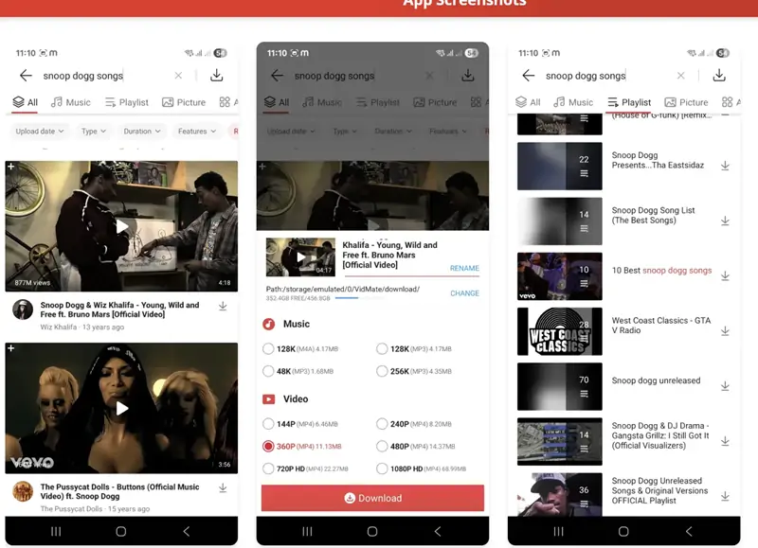Add Pussycat Dolls Buttons thumbnail plus icon
The height and width of the screenshot is (548, 758).
pos(11,348)
